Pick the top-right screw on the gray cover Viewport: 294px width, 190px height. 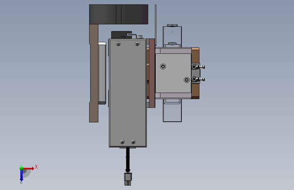(137, 44)
